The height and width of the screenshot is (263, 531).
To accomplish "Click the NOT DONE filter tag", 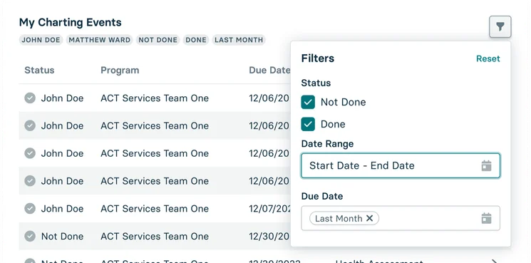I will click(158, 40).
